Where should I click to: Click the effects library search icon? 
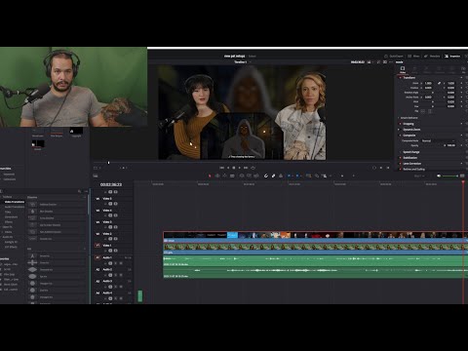[79, 191]
